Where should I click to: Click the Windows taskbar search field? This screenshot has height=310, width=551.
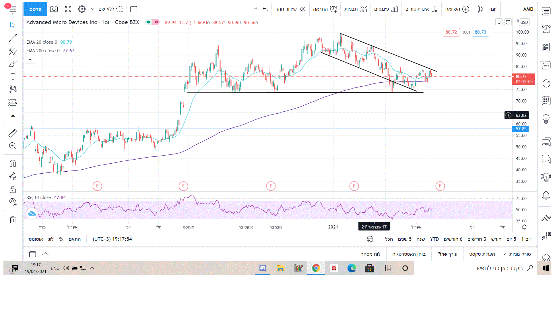click(499, 268)
